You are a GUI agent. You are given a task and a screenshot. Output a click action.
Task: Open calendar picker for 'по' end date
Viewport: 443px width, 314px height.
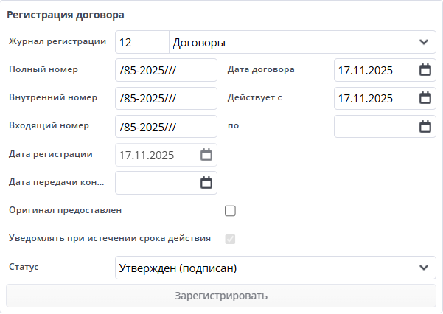tap(425, 127)
